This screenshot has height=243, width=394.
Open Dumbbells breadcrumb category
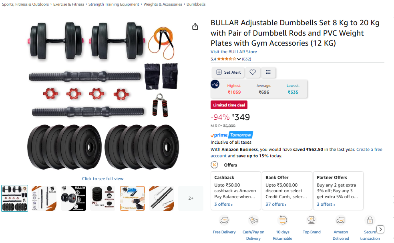196,4
